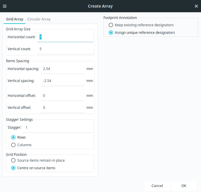The height and width of the screenshot is (192, 201).
Task: Select the Rows stagger option
Action: (x=13, y=137)
